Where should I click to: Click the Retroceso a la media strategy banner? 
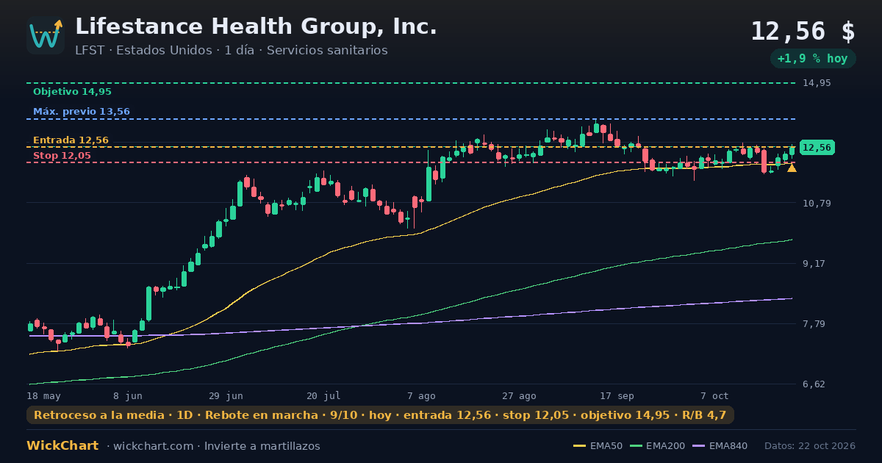click(380, 415)
